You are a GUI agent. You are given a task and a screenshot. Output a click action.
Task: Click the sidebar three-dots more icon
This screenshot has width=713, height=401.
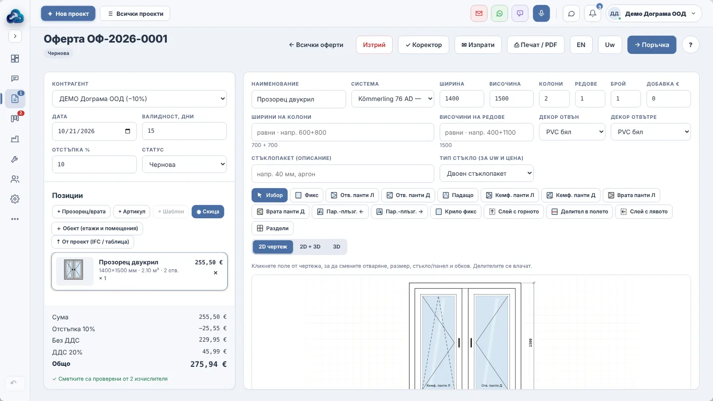pyautogui.click(x=15, y=219)
